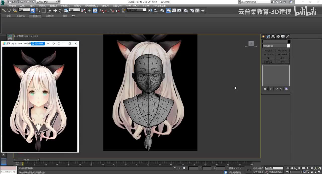322x174 pixels.
Task: Click the Select and Link tool
Action: 4,11
